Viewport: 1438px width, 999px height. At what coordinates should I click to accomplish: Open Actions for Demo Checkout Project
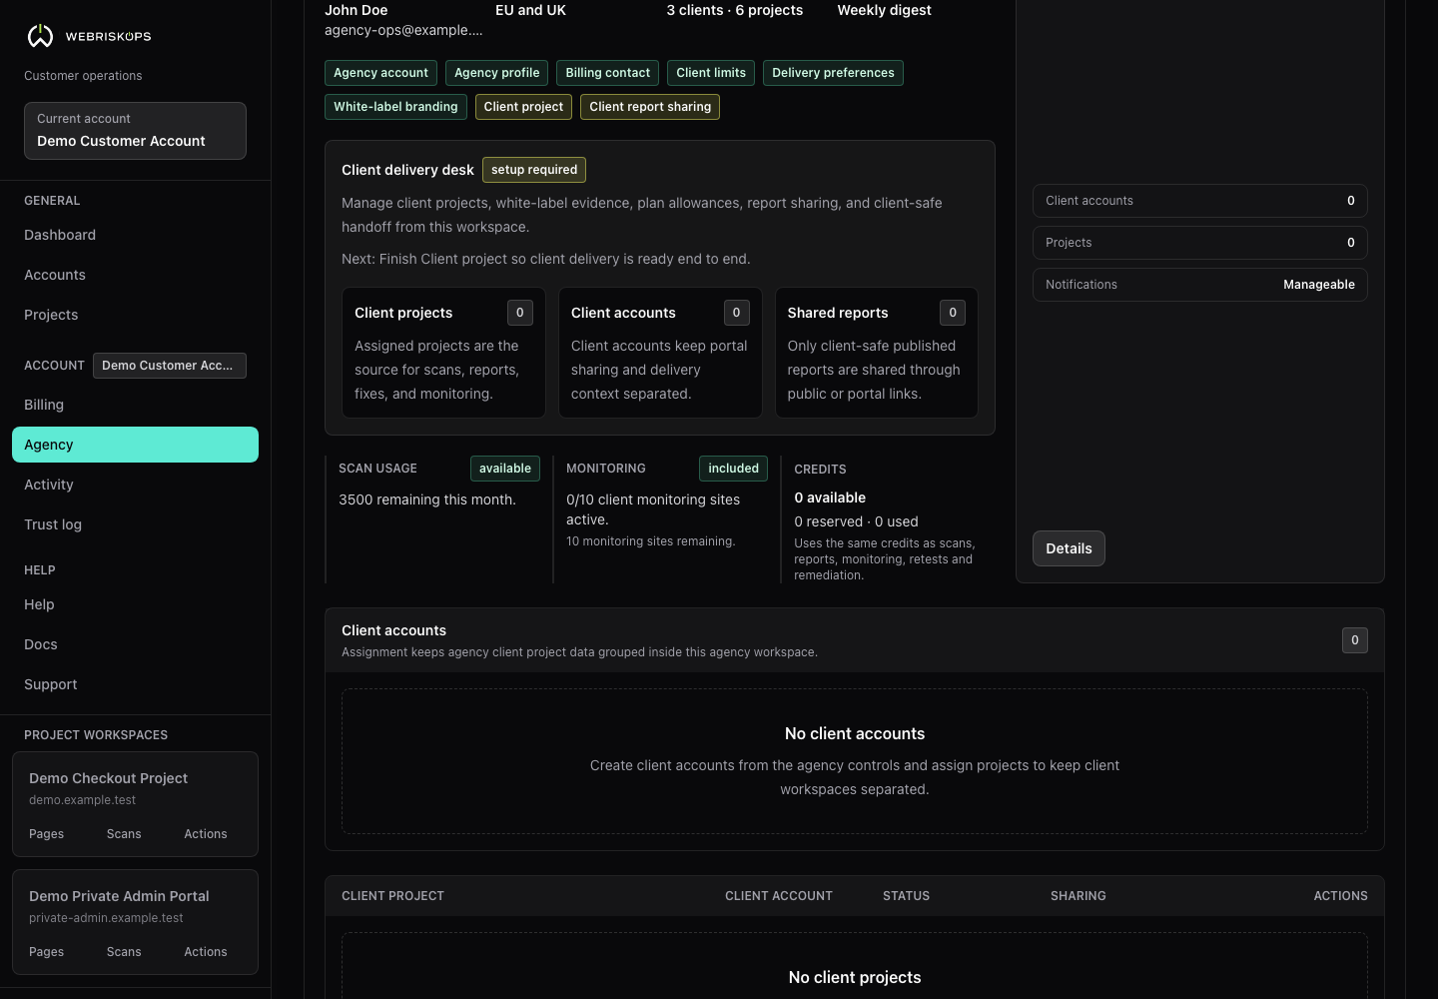[x=206, y=834]
